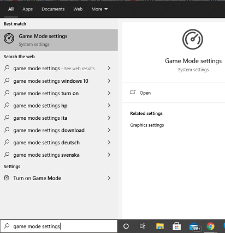
Task: Launch File Explorer from the taskbar
Action: 160,226
